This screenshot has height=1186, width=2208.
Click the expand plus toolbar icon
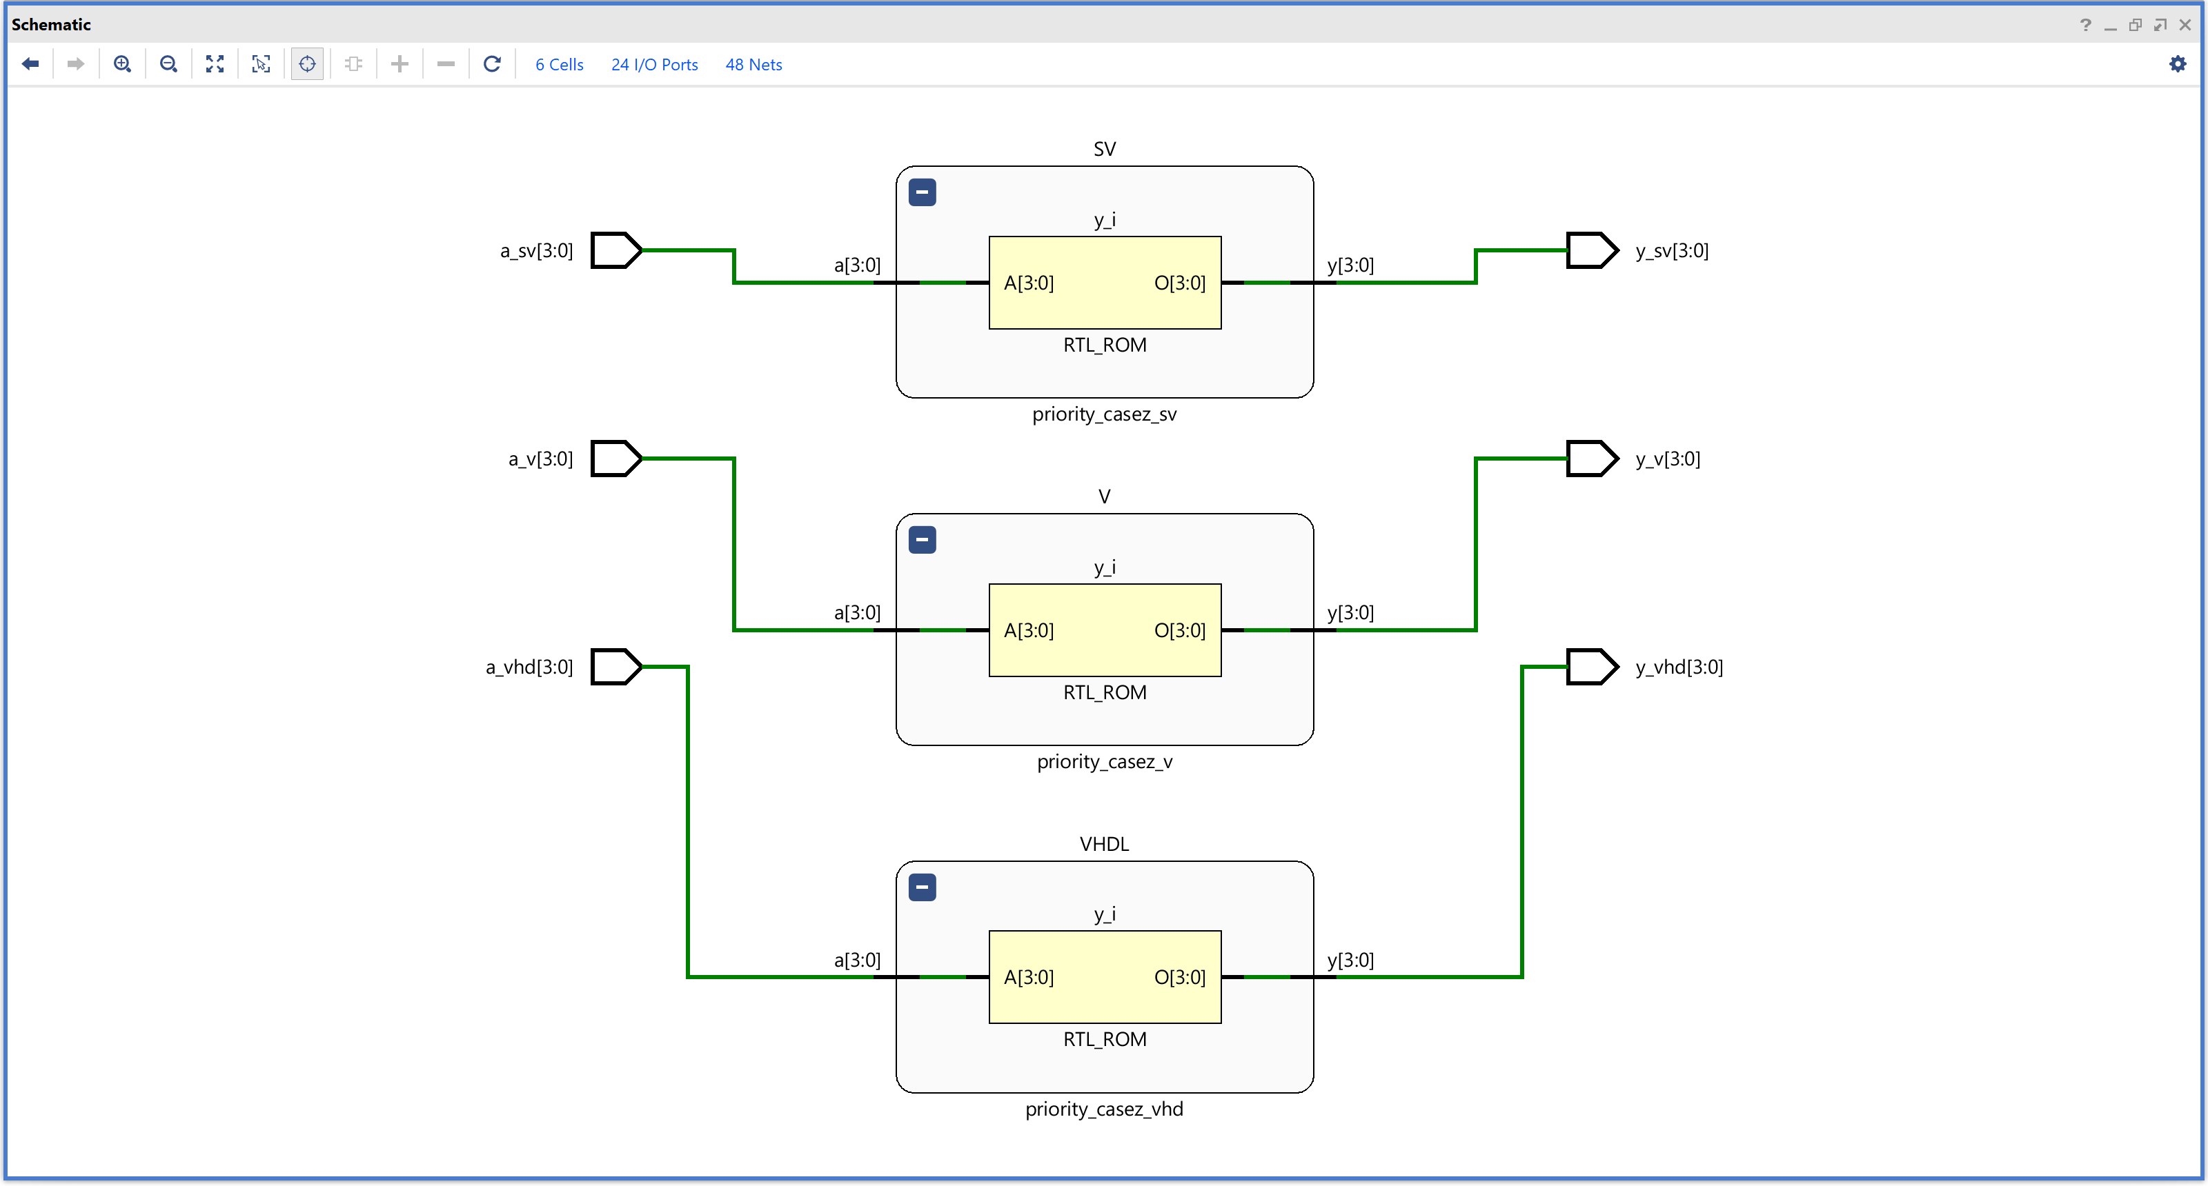(x=400, y=64)
